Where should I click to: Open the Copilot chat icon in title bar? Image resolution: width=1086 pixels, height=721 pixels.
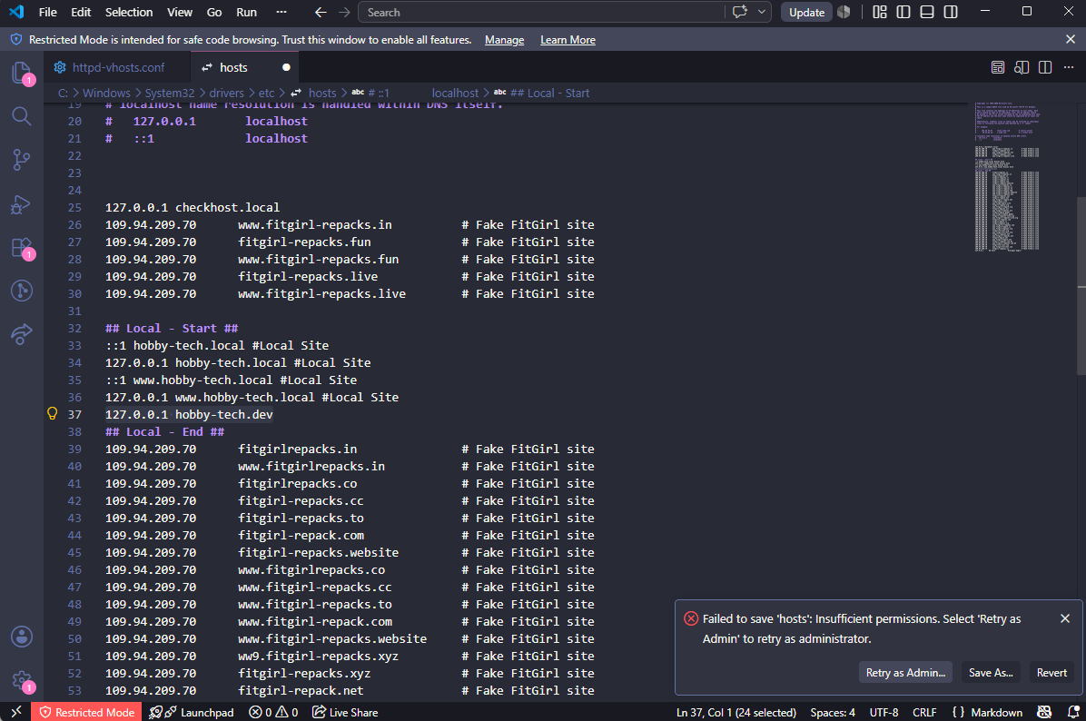740,12
